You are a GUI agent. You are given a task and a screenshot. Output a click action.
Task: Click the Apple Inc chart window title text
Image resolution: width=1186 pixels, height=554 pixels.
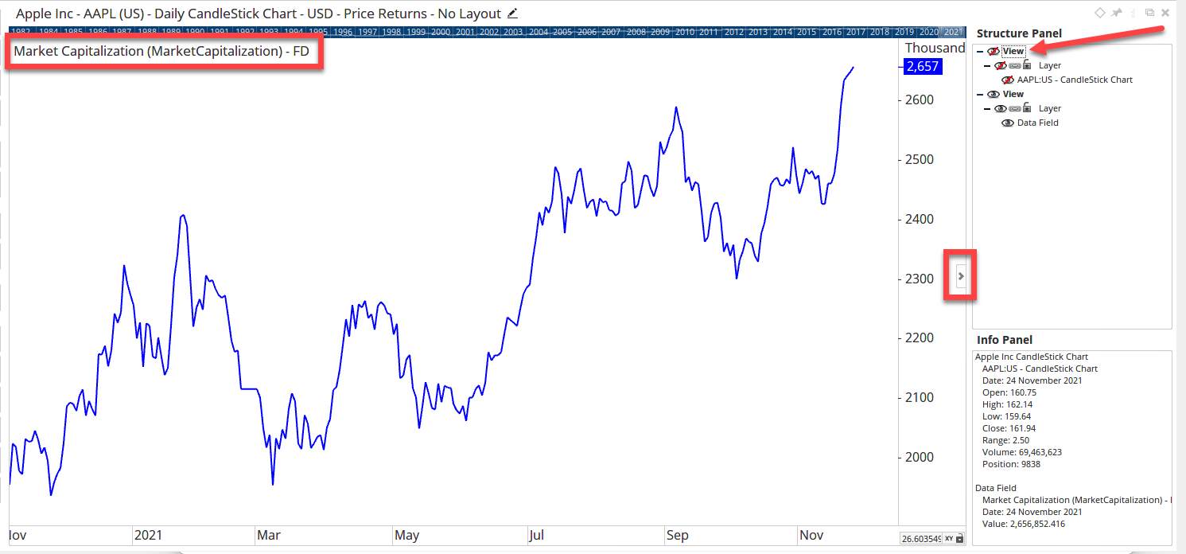point(259,14)
